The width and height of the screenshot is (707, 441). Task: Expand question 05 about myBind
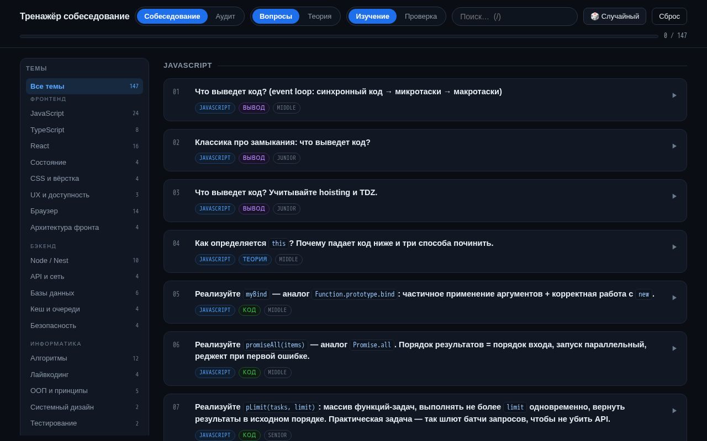tap(425, 302)
